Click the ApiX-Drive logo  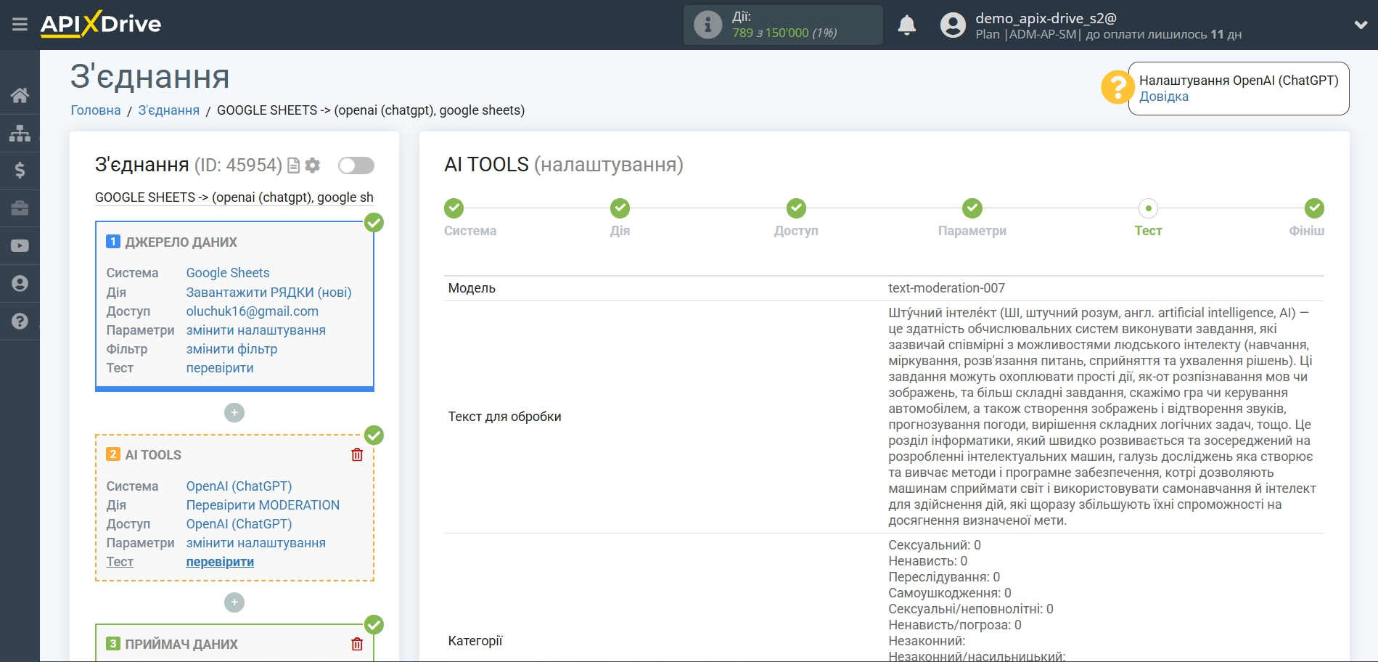[x=101, y=24]
